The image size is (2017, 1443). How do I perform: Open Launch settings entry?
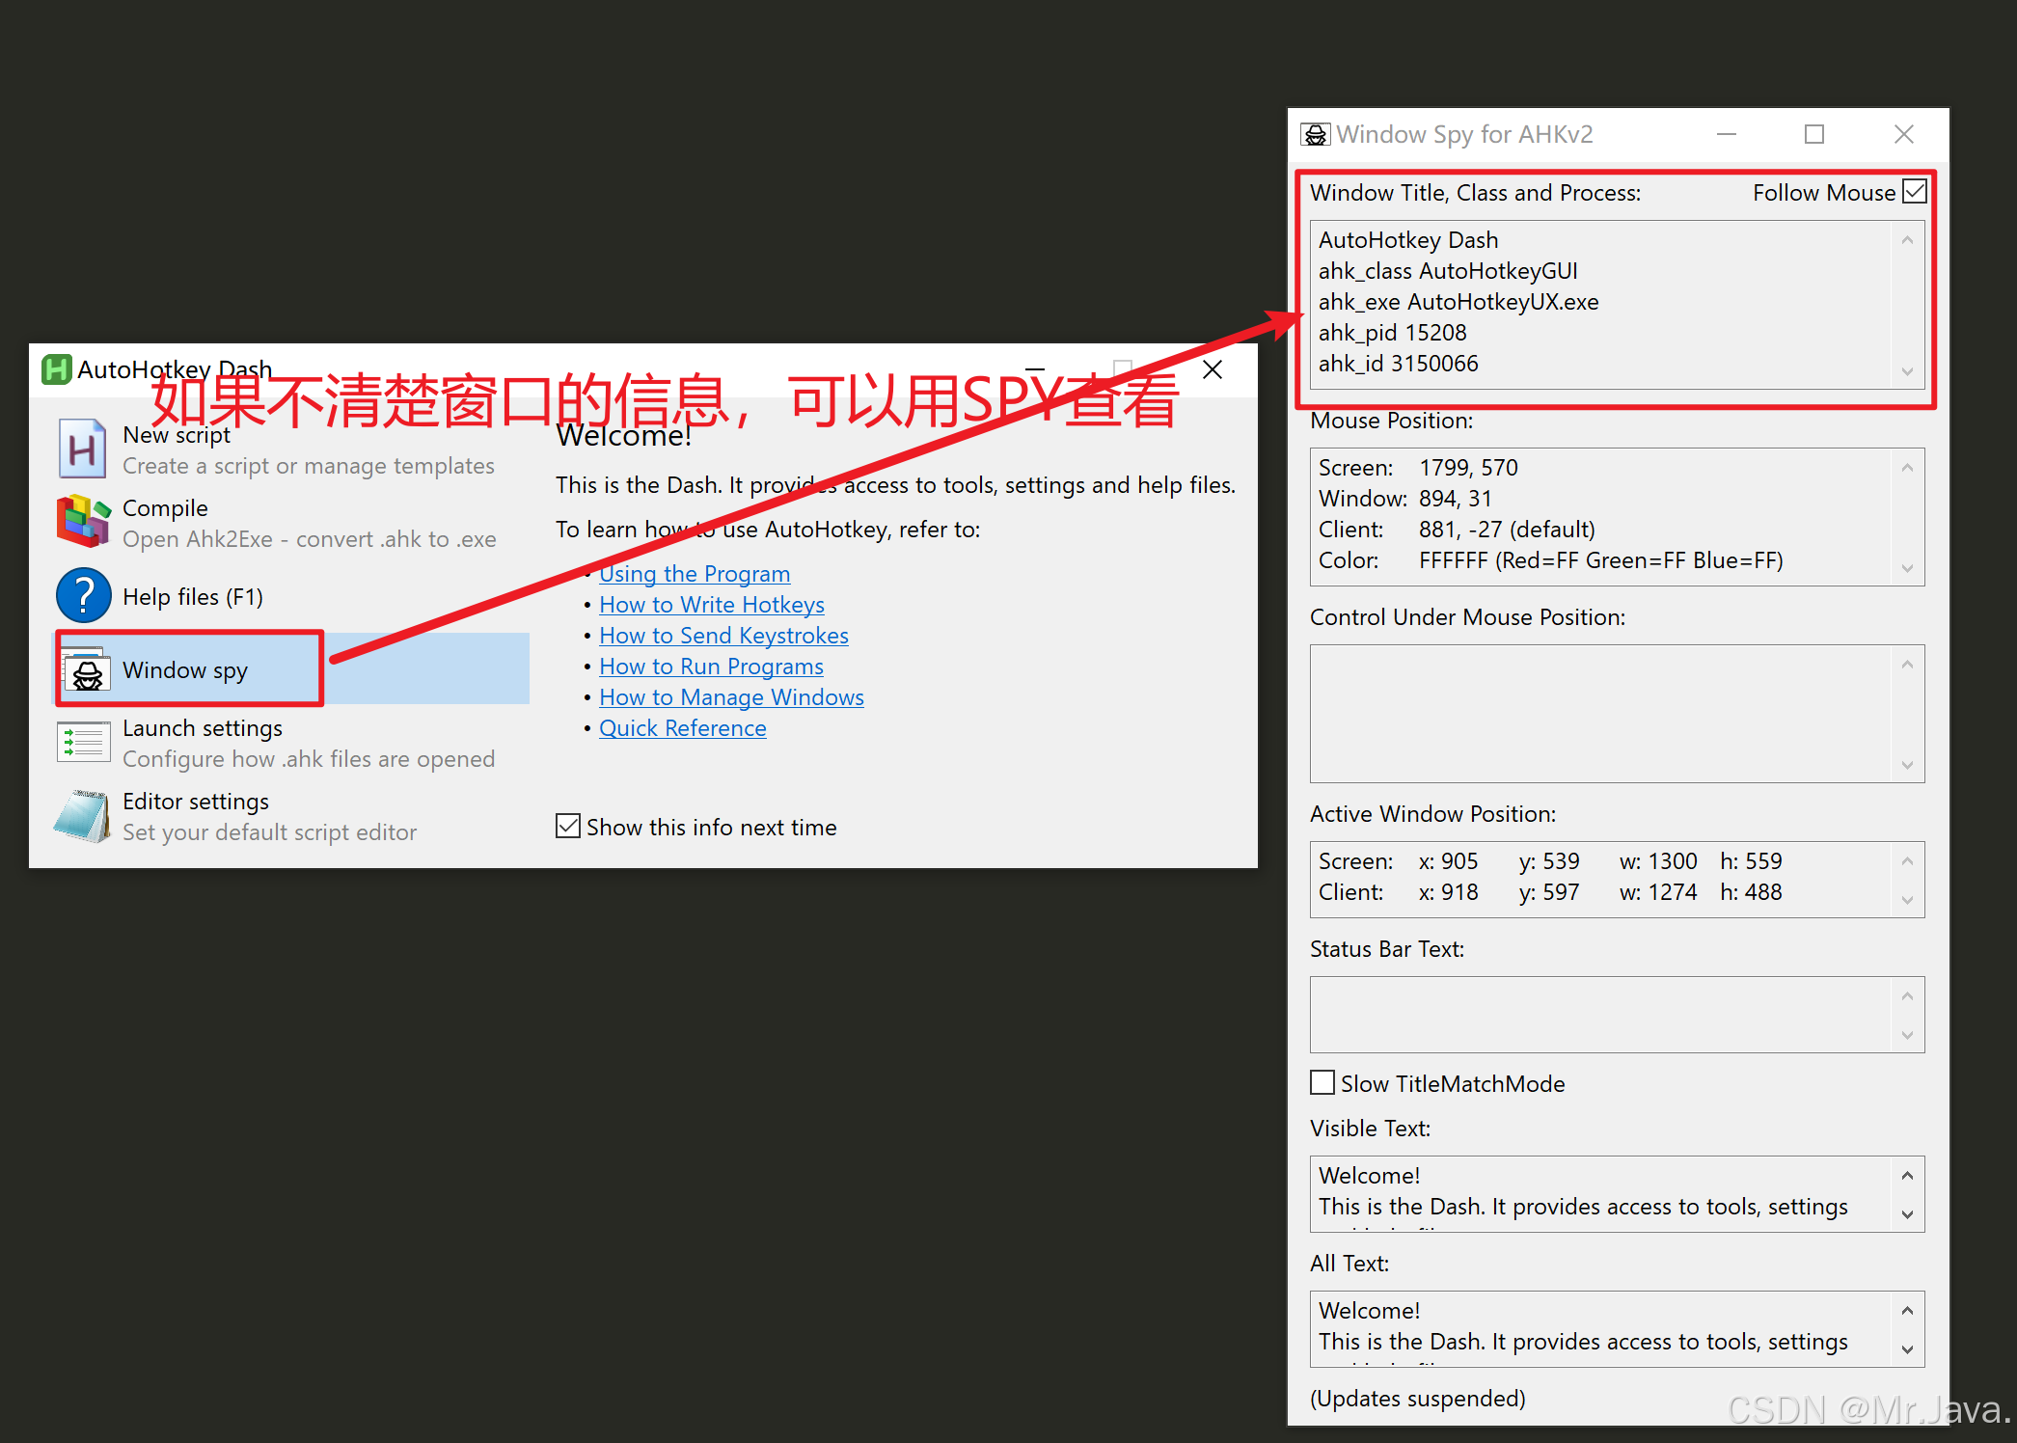tap(290, 743)
